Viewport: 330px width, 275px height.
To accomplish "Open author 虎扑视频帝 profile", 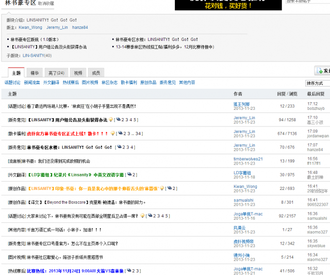I will [x=243, y=241].
